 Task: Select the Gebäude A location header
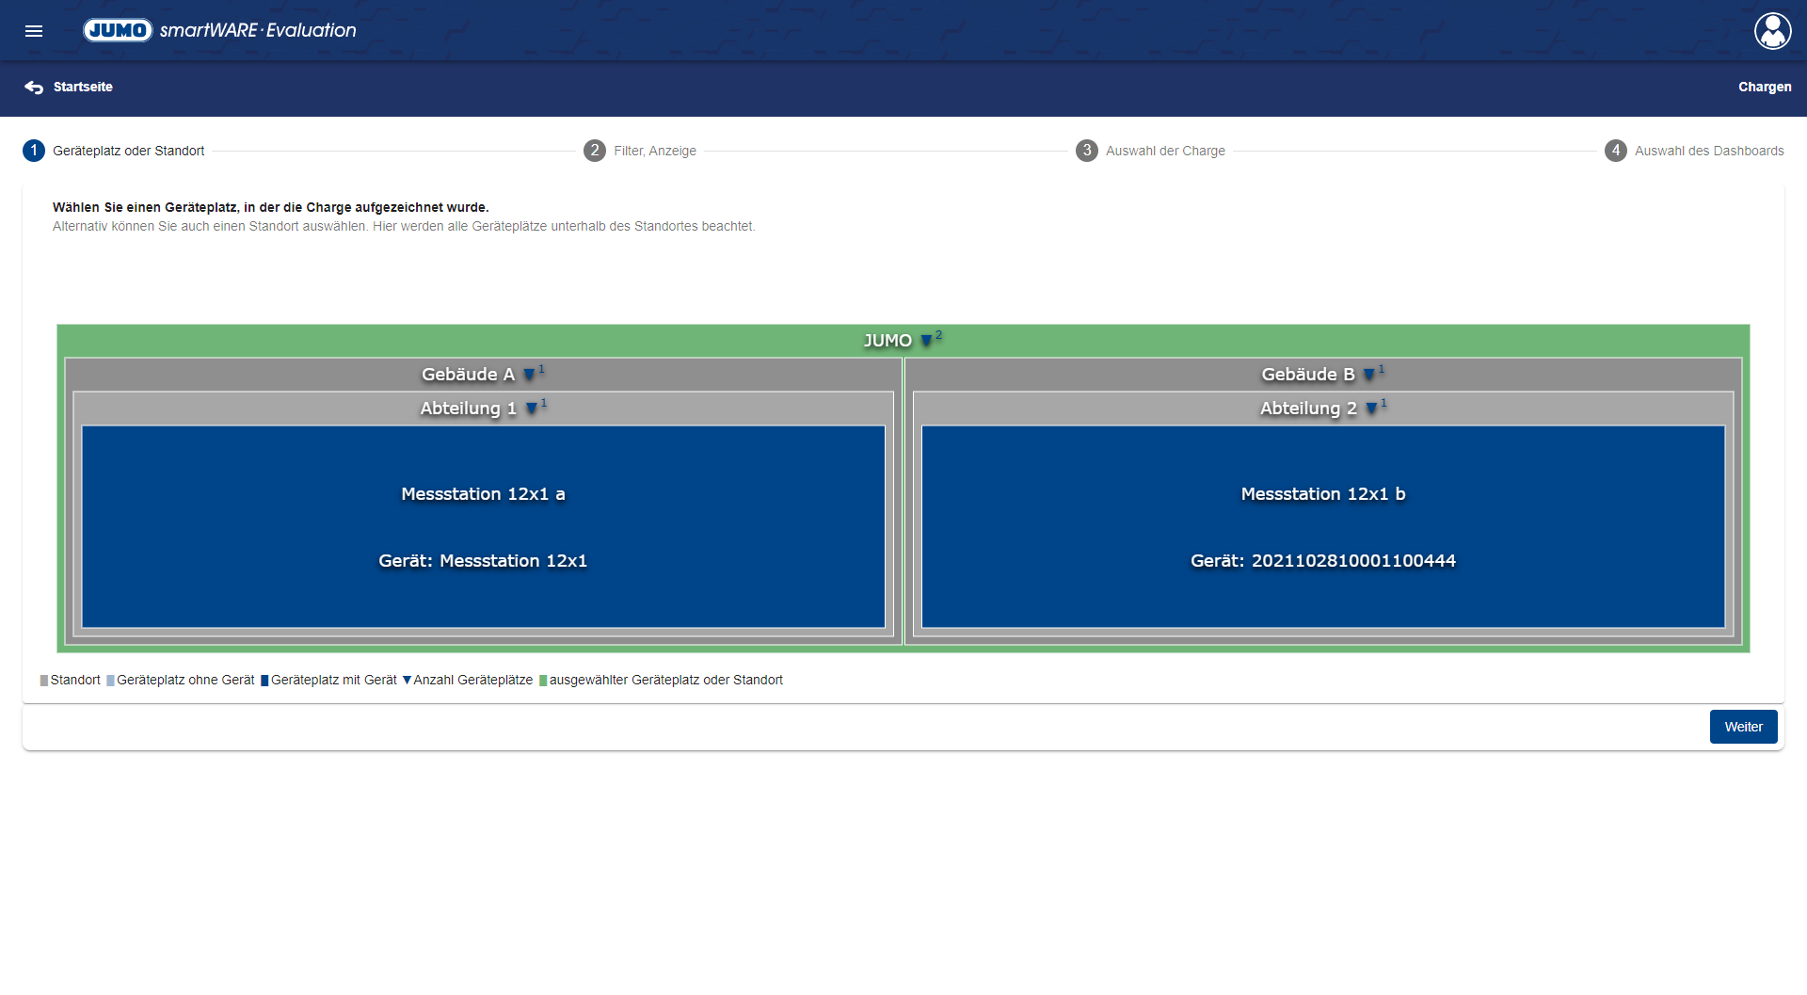pyautogui.click(x=468, y=375)
